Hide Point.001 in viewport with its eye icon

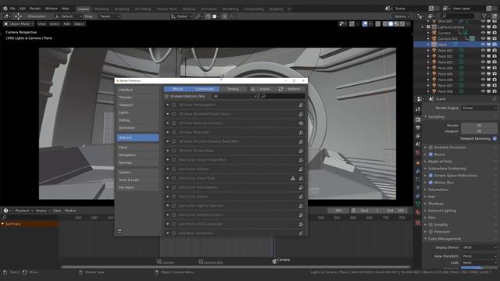coord(483,50)
